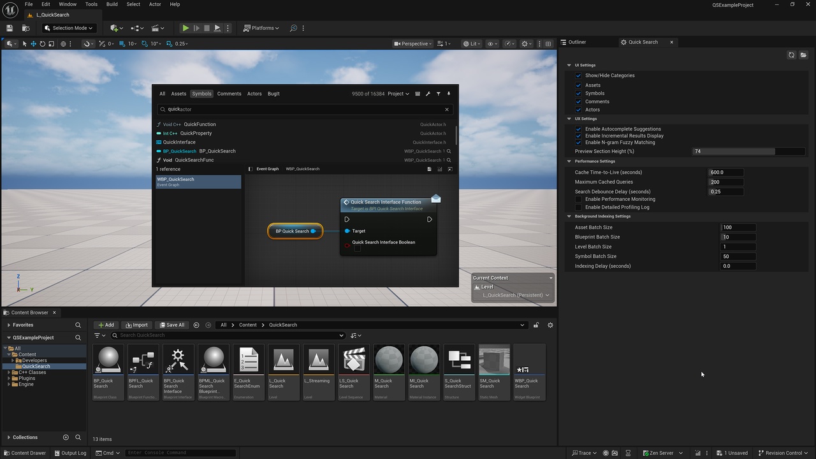Select the rotate gizmo tool

coord(42,44)
